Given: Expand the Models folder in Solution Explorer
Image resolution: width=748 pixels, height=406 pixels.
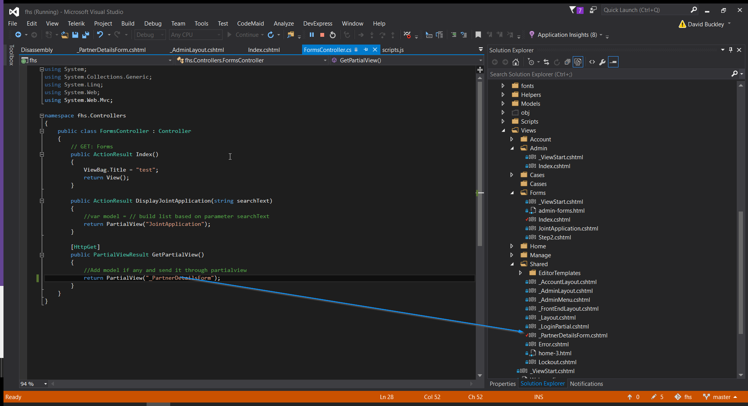Looking at the screenshot, I should click(503, 103).
